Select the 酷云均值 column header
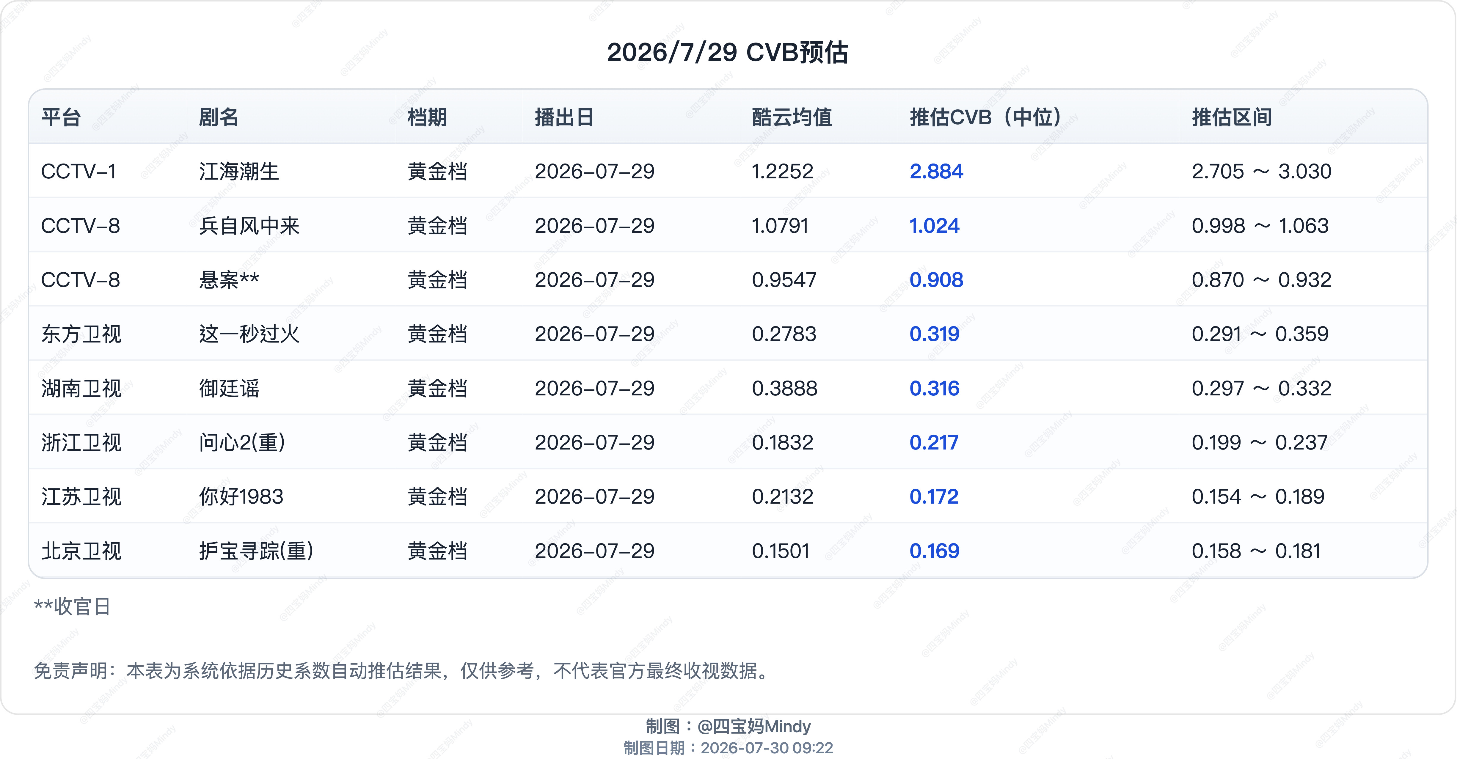This screenshot has height=759, width=1457. [x=792, y=117]
